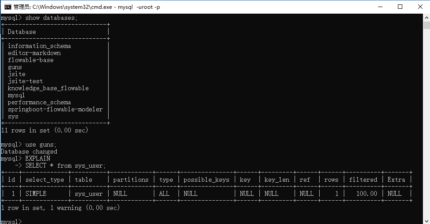
Task: Click the 'select_type' column header
Action: [x=45, y=180]
